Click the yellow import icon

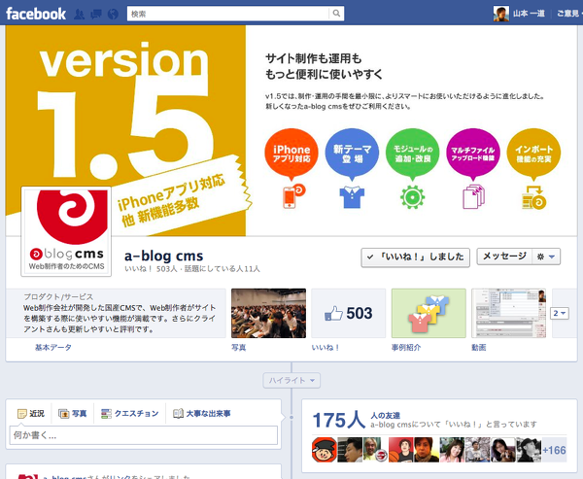533,197
